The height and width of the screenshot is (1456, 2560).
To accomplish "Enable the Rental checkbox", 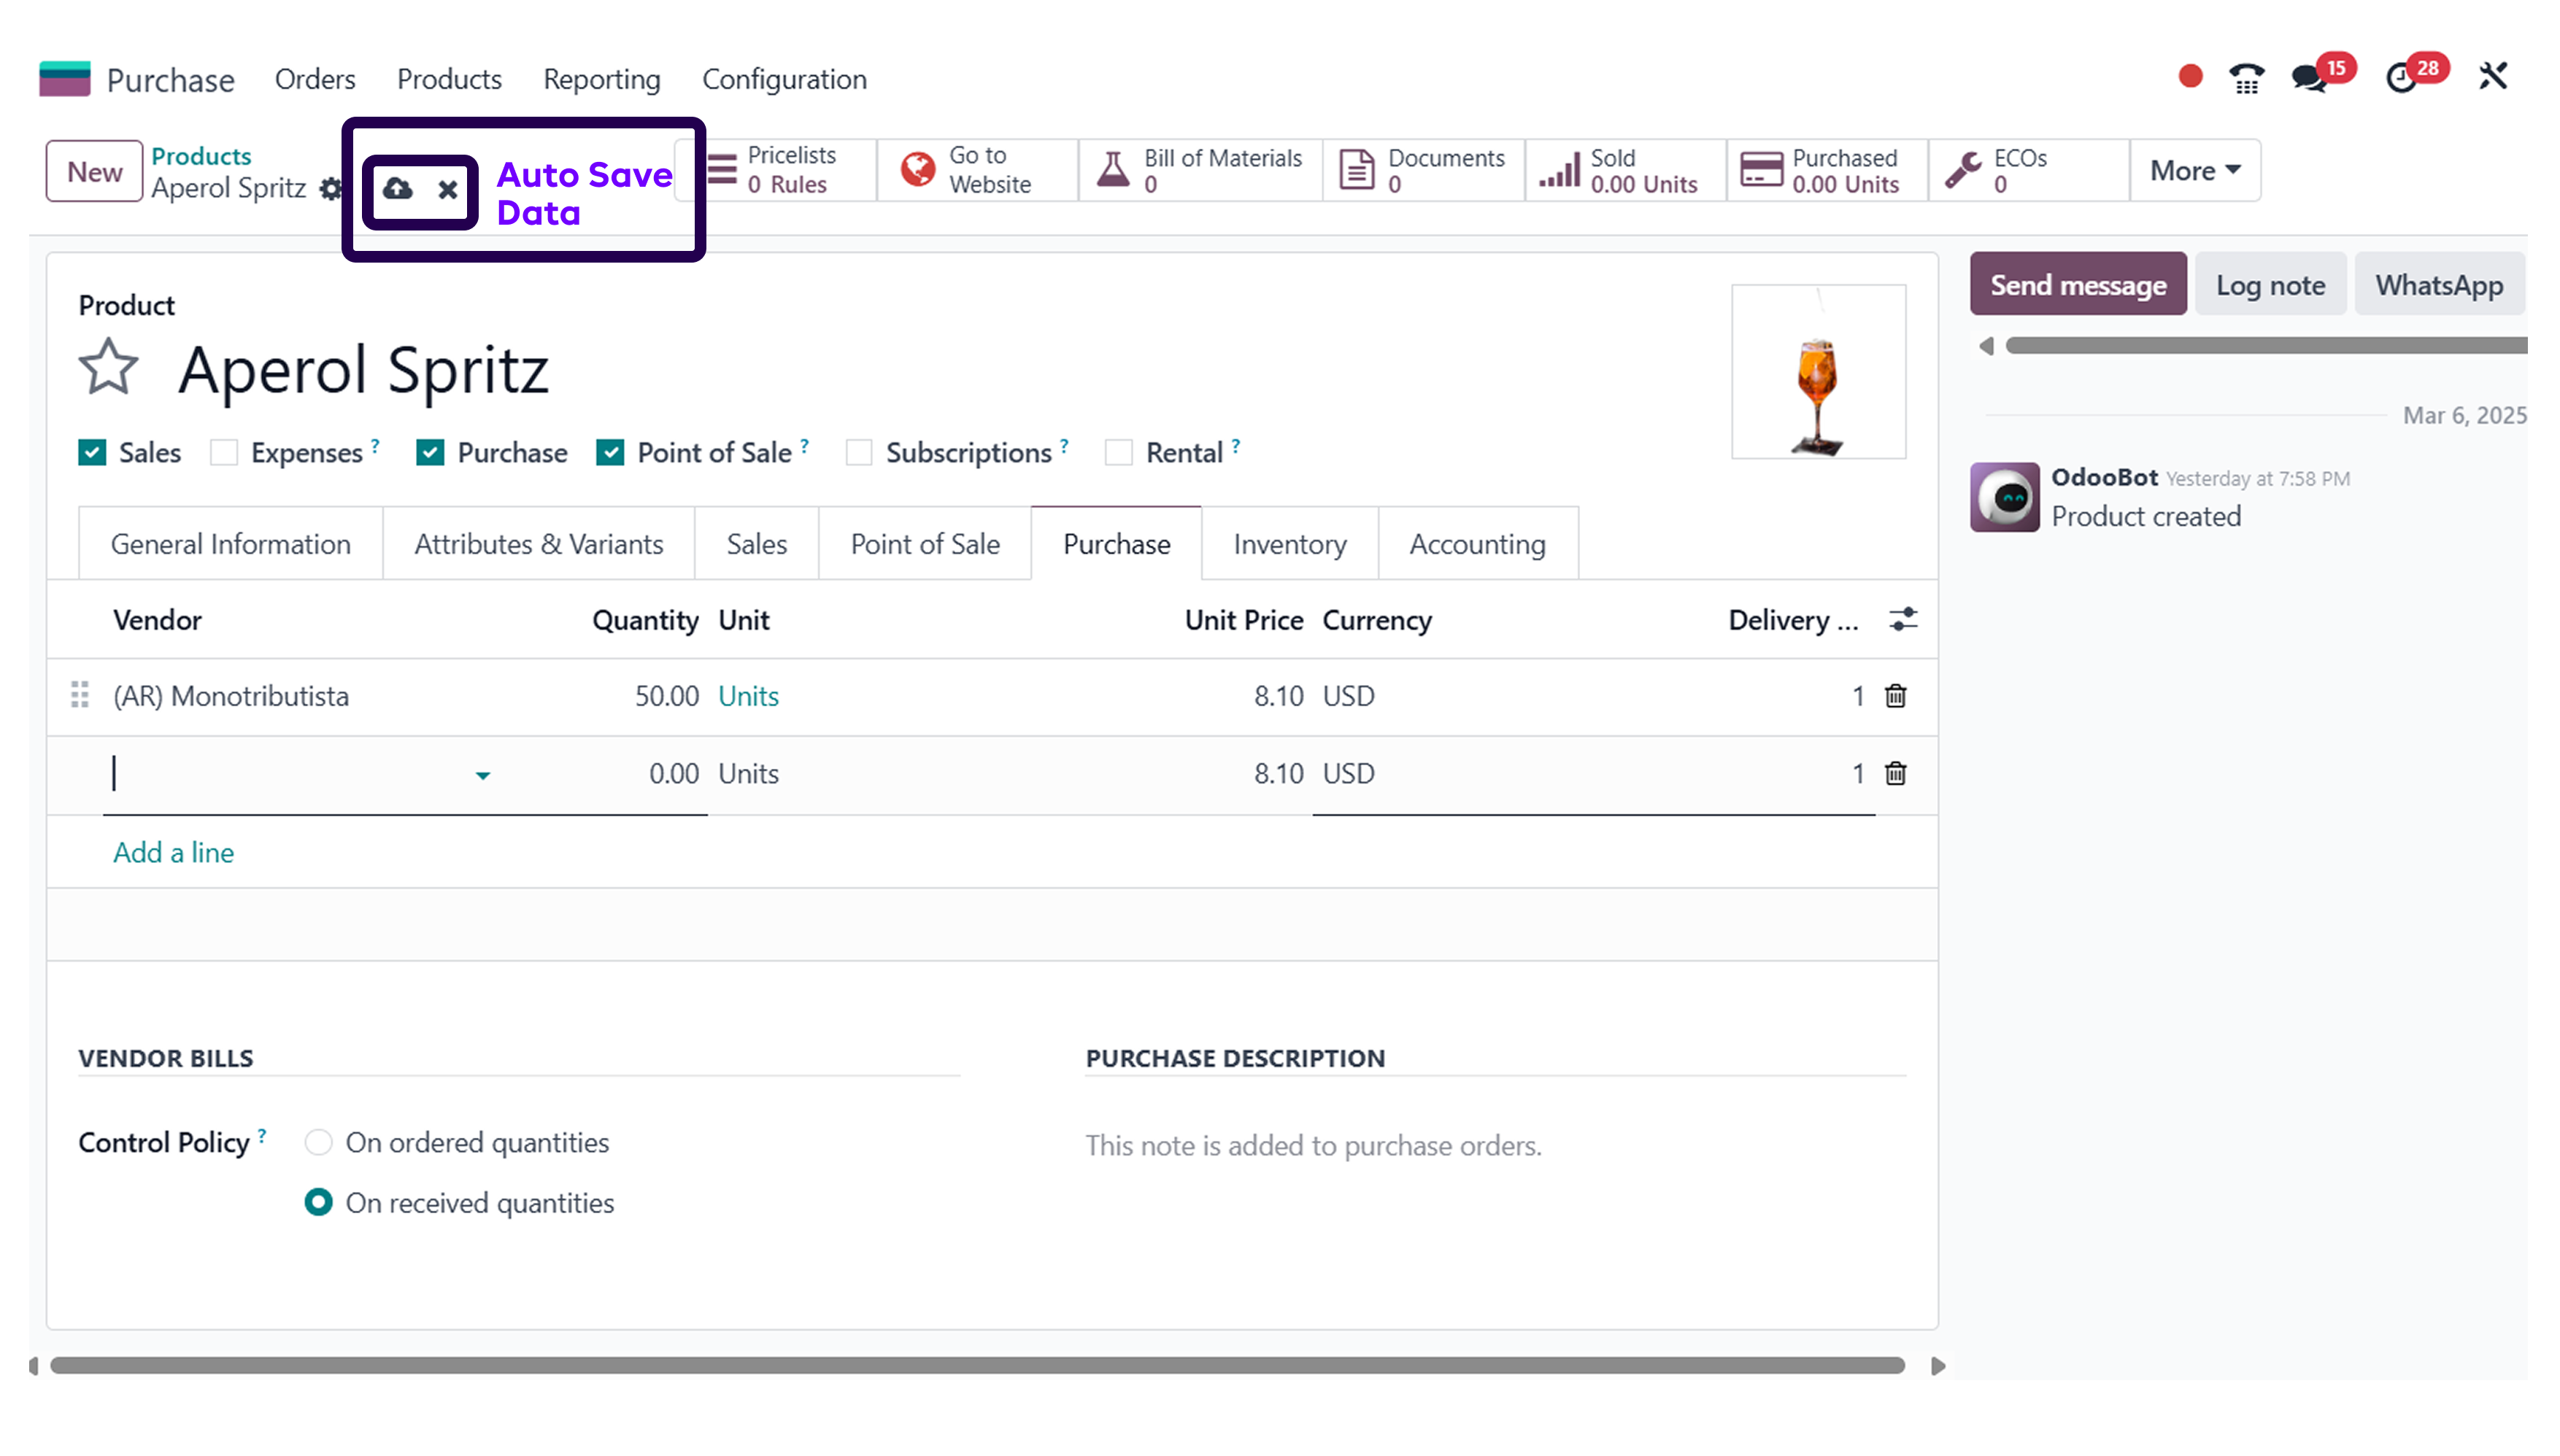I will pyautogui.click(x=1119, y=453).
